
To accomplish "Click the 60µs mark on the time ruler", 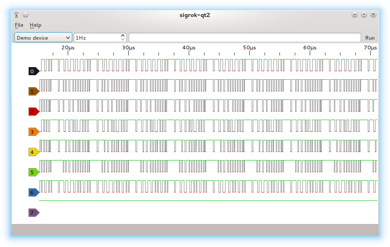I will coord(310,48).
